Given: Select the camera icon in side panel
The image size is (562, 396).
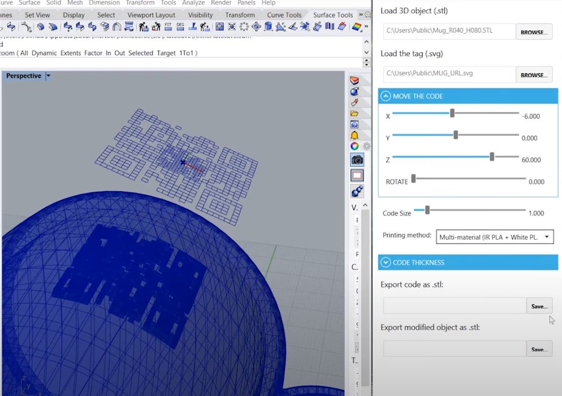Looking at the screenshot, I should tap(357, 160).
